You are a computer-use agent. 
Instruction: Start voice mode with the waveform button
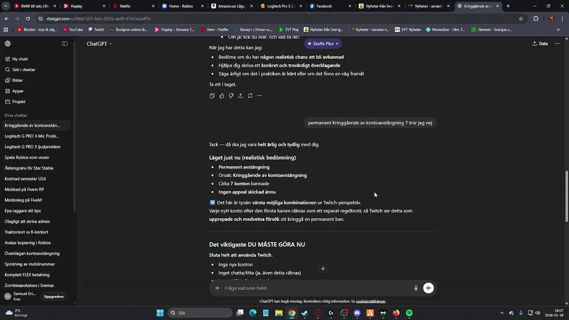(429, 288)
